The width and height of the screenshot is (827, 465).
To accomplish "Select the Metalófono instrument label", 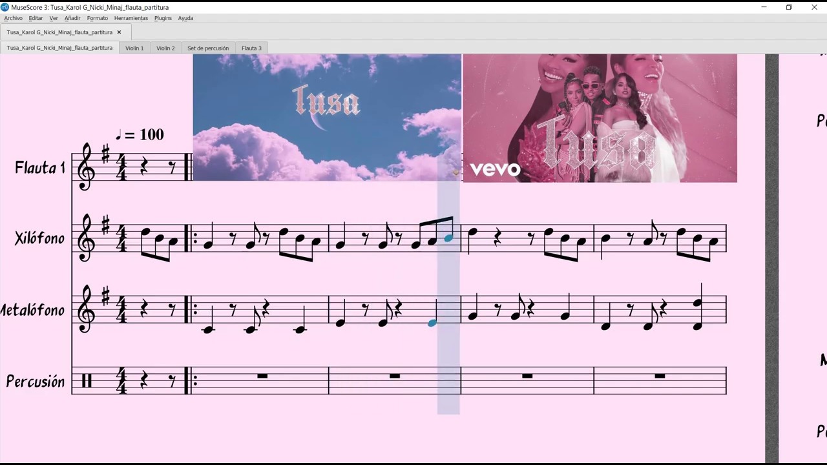I will (32, 310).
